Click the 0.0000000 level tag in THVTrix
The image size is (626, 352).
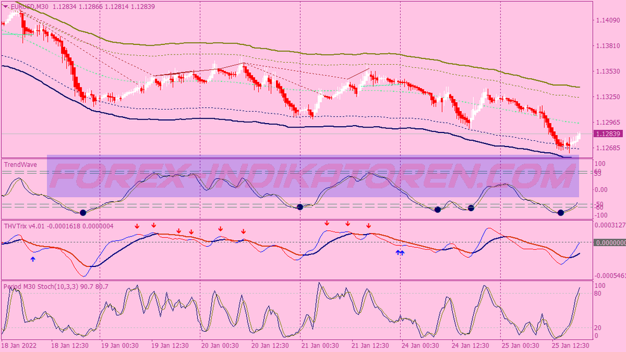tap(610, 243)
